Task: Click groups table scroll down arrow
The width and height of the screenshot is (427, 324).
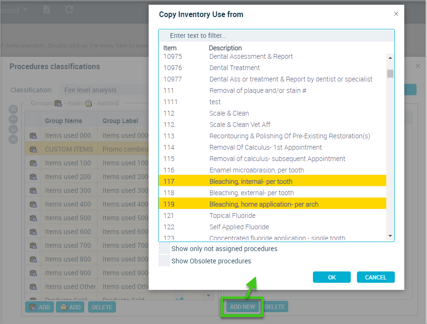Action: click(208, 296)
